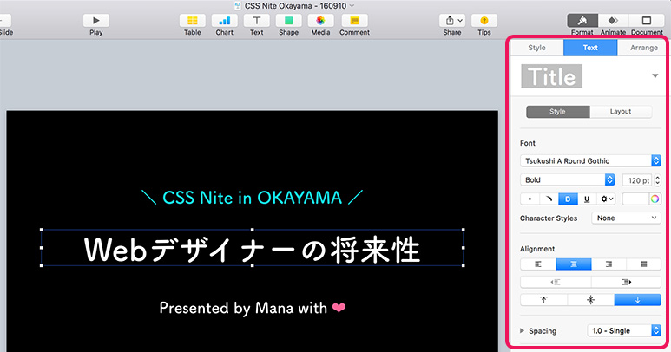Open the Share toolbar button
Image resolution: width=671 pixels, height=352 pixels.
(x=452, y=21)
